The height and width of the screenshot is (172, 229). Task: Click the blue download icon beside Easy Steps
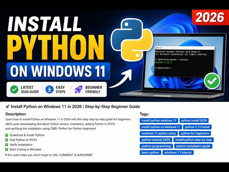tap(49, 89)
